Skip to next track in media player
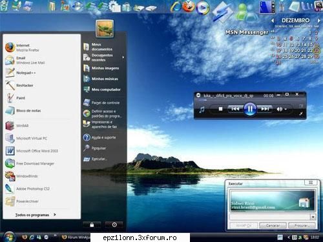This screenshot has height=242, width=323. pyautogui.click(x=265, y=109)
